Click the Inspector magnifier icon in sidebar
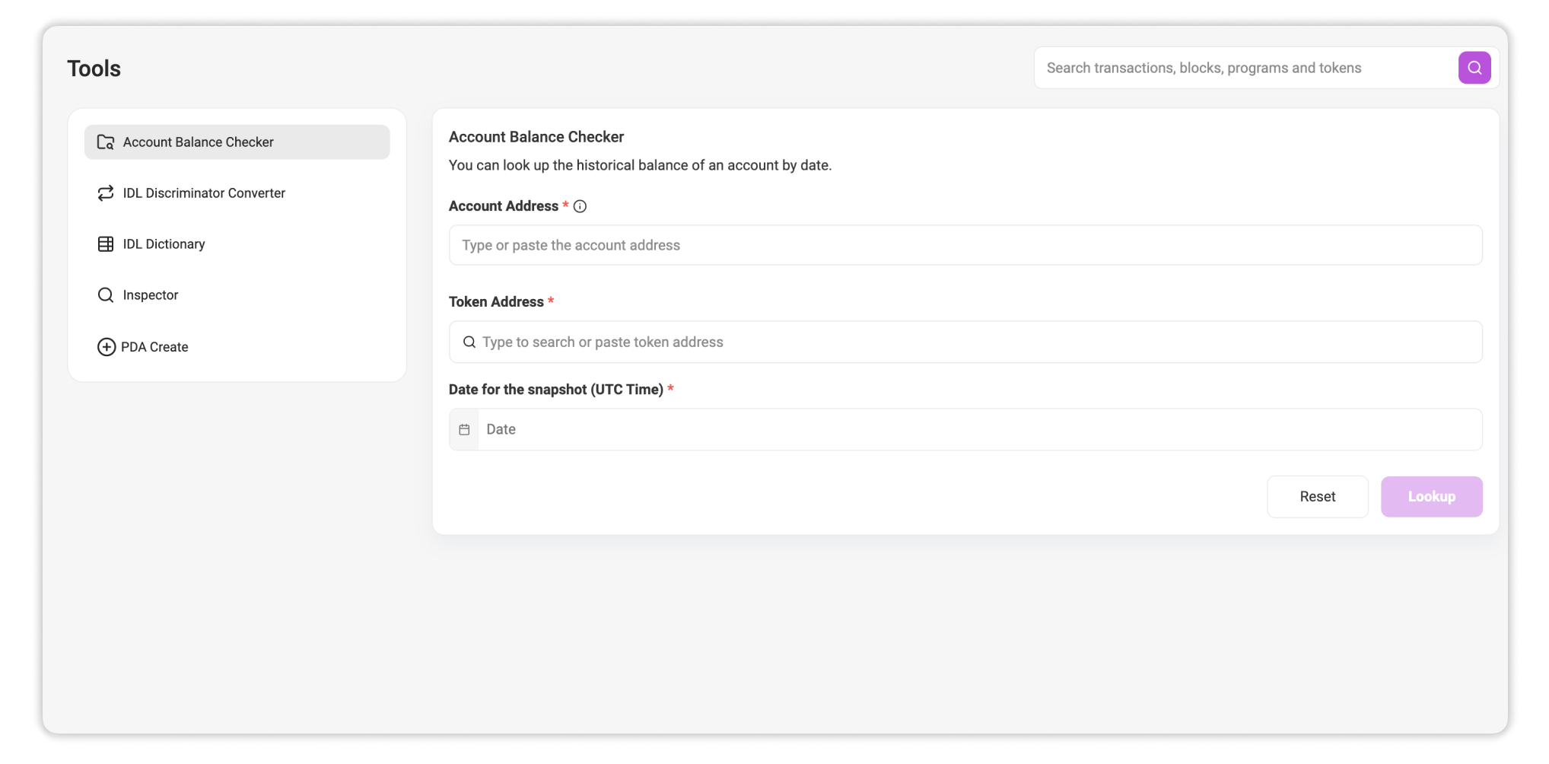The image size is (1549, 764). click(x=106, y=295)
